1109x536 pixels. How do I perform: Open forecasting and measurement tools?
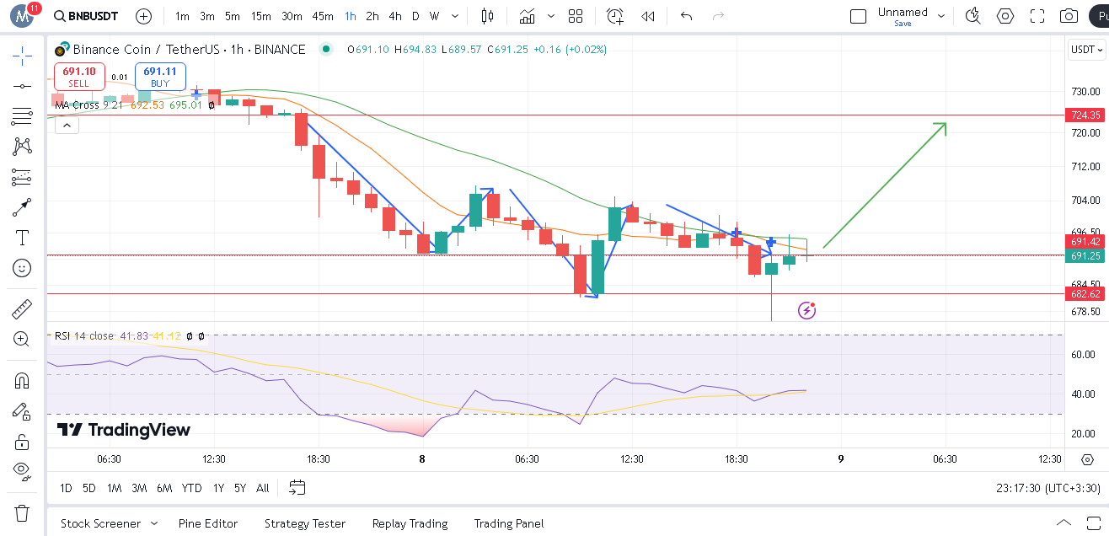tap(22, 177)
